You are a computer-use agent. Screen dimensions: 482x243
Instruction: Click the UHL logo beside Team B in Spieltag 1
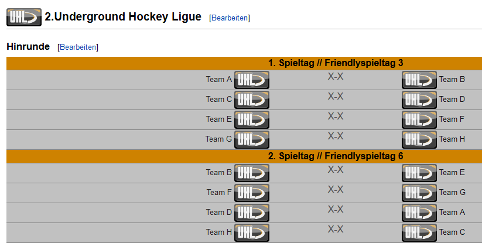[419, 80]
